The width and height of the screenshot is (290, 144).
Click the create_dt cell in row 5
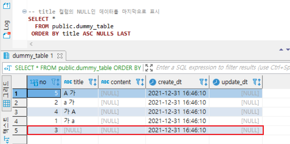point(177,130)
